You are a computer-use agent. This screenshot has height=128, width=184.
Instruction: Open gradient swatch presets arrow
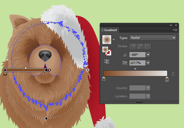113,39
